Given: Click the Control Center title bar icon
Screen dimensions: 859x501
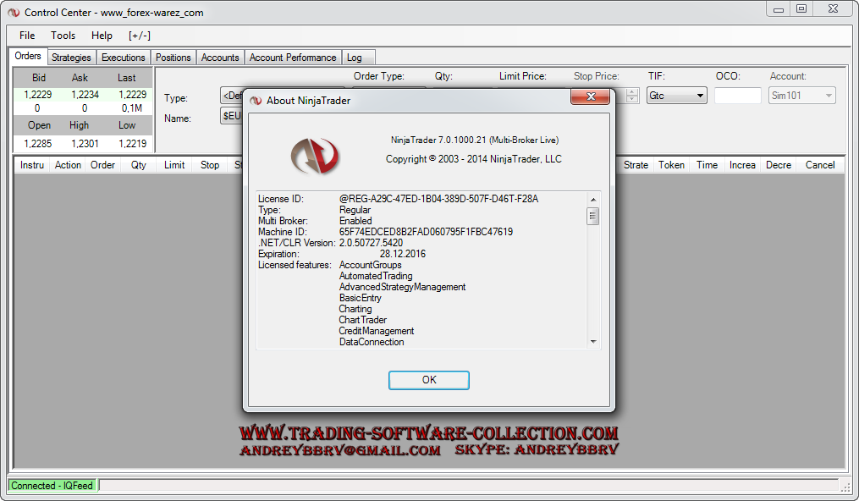Looking at the screenshot, I should [14, 13].
